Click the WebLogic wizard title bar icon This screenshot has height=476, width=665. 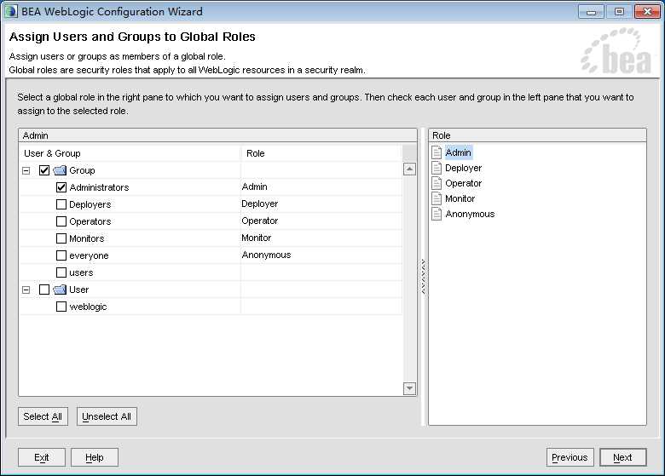11,11
